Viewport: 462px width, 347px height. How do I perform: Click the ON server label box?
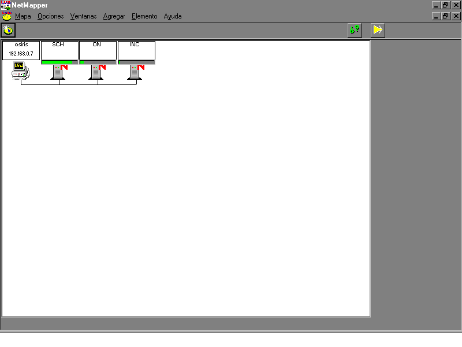pos(98,50)
